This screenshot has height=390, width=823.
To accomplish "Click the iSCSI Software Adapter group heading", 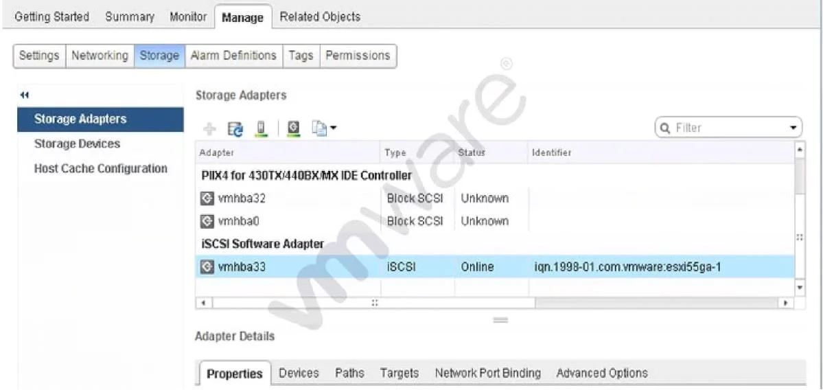I will (262, 244).
